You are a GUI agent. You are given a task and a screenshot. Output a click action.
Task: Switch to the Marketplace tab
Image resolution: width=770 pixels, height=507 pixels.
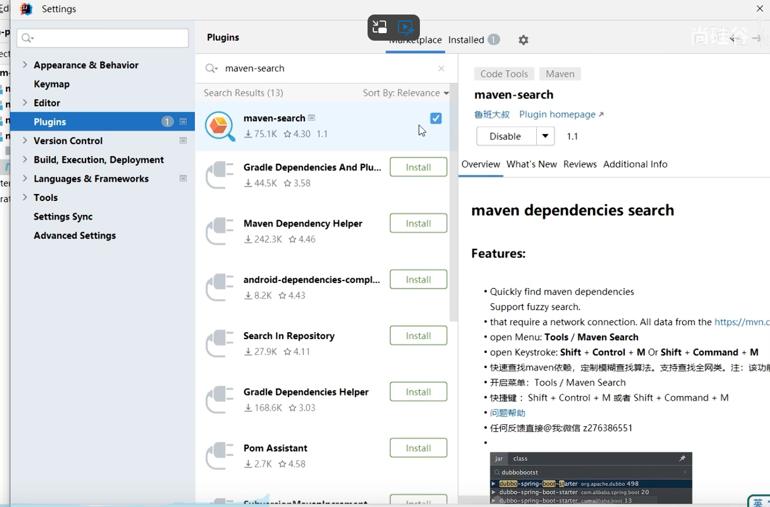[415, 40]
